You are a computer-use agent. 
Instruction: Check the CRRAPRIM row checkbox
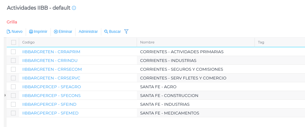click(x=13, y=52)
